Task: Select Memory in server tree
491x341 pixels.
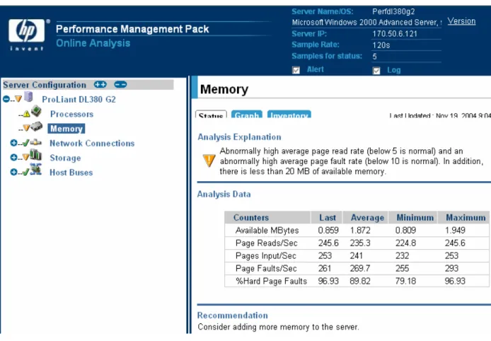Action: [x=67, y=129]
